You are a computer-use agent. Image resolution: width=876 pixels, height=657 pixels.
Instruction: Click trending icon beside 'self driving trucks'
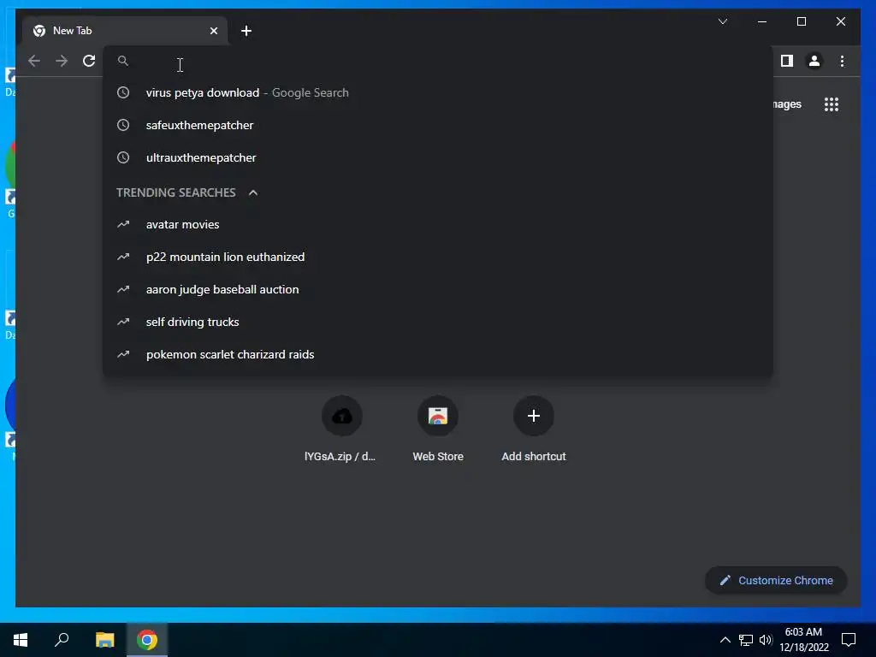tap(123, 322)
